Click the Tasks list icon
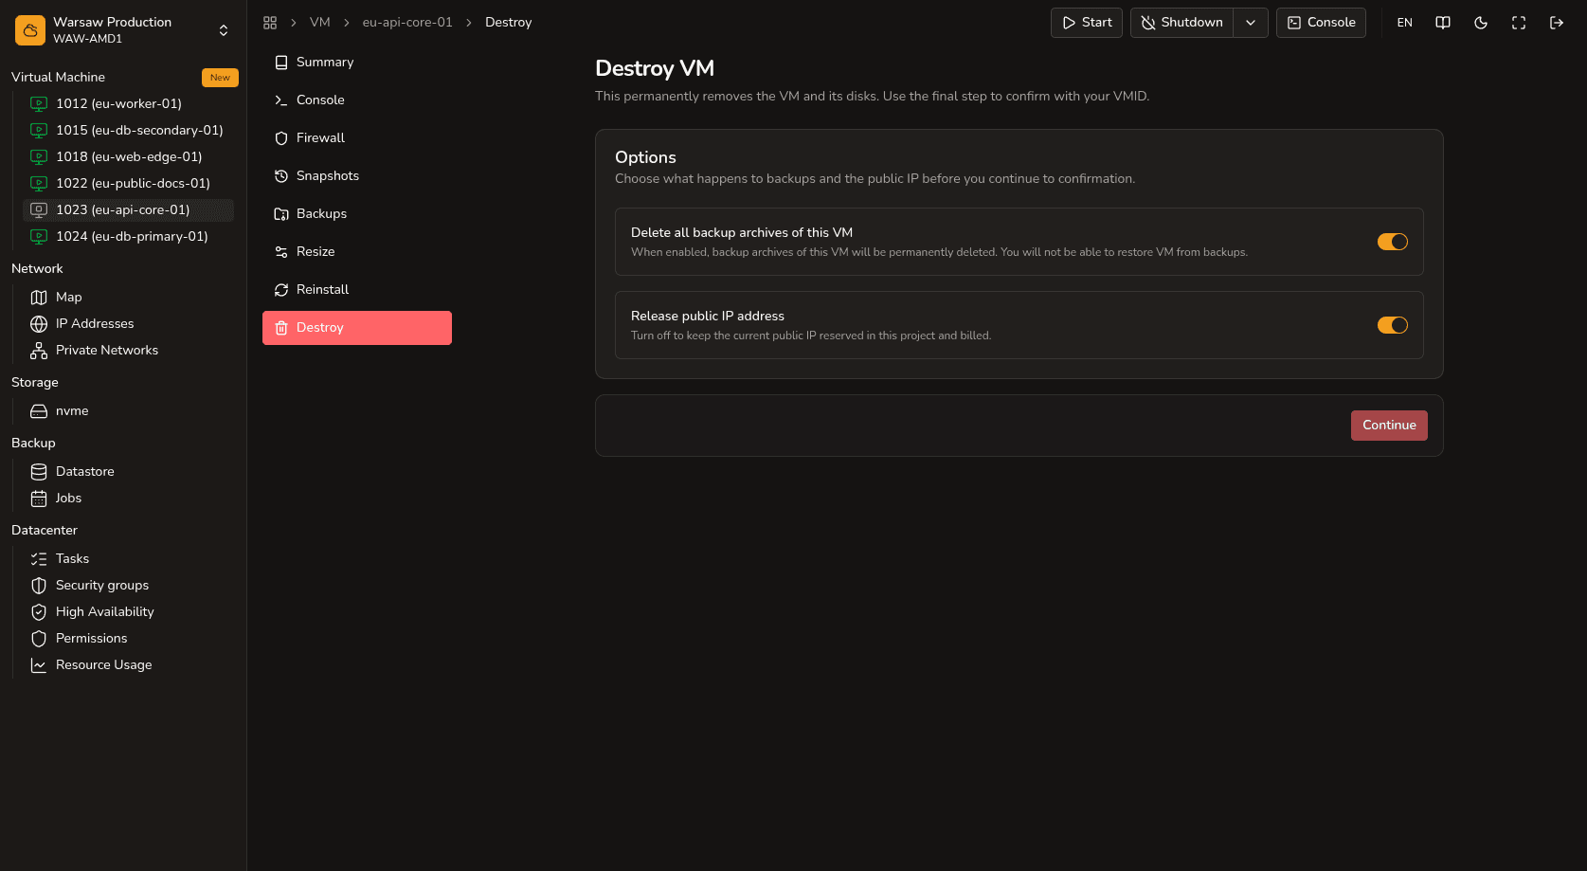The image size is (1587, 871). point(39,559)
